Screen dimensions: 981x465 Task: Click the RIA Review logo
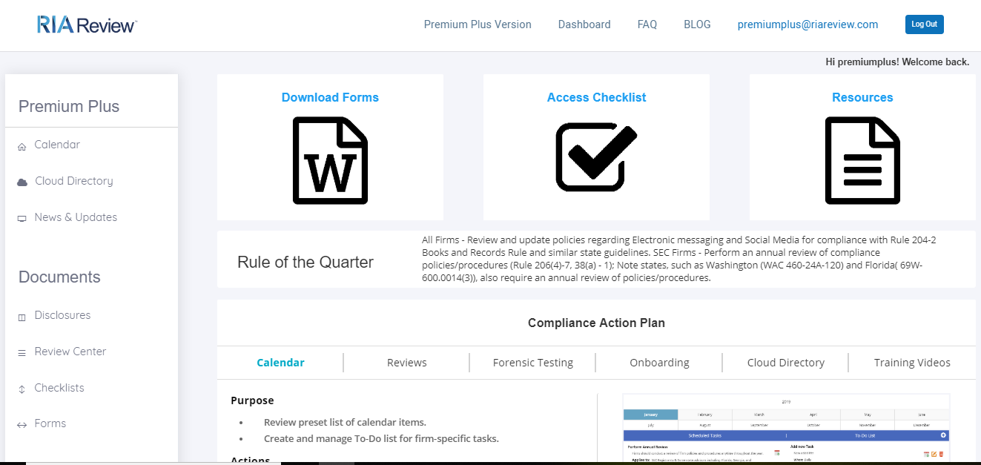coord(87,25)
